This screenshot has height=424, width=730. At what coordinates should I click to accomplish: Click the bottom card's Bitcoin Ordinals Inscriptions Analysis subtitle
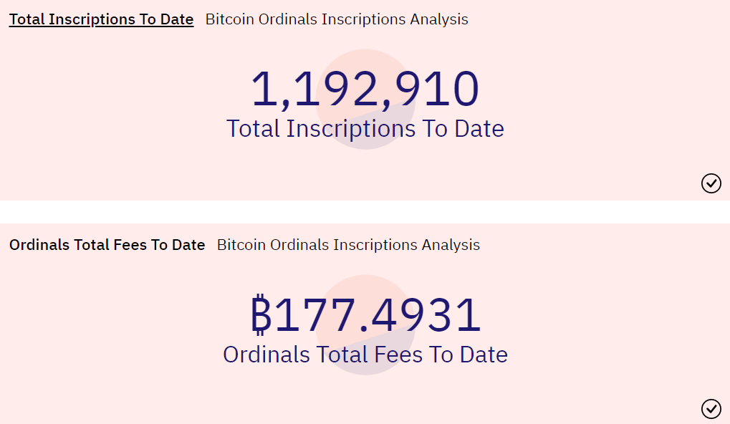(348, 245)
